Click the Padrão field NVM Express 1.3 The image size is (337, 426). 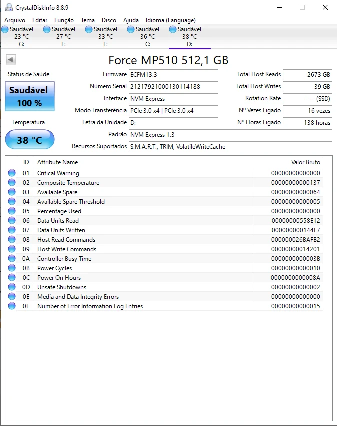click(x=230, y=135)
